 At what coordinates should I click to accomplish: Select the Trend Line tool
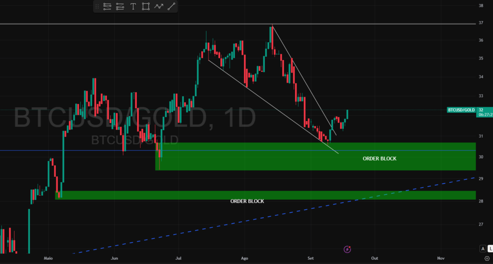[171, 6]
